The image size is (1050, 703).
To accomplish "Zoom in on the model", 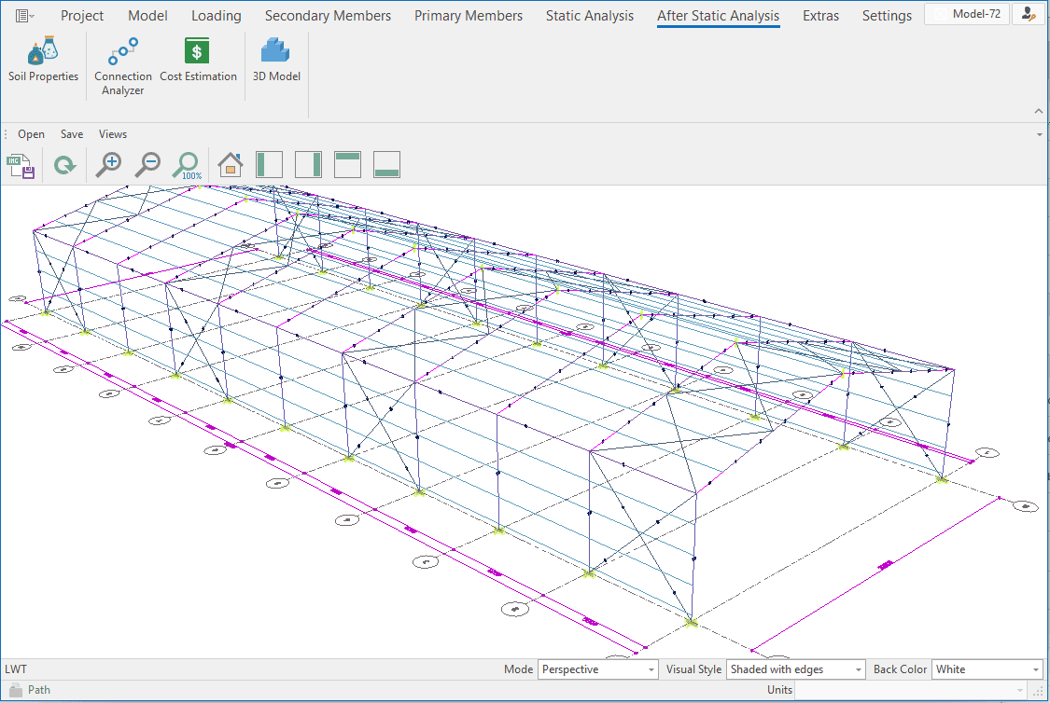I will 109,165.
